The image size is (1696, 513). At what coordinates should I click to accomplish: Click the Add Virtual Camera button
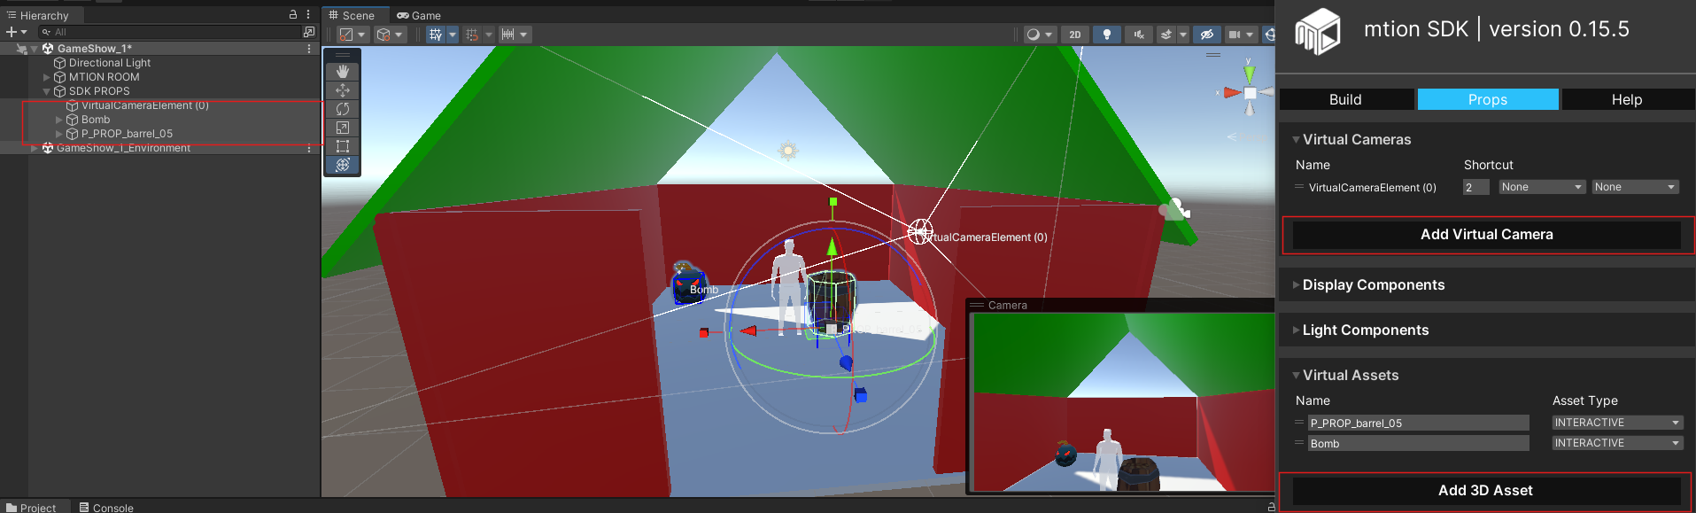tap(1486, 235)
